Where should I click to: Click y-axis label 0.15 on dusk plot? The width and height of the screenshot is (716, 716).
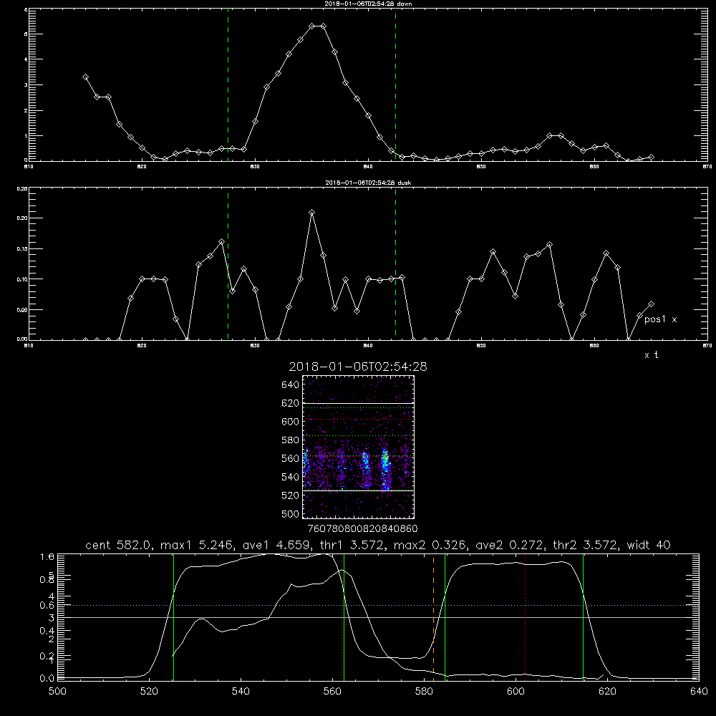coord(22,249)
